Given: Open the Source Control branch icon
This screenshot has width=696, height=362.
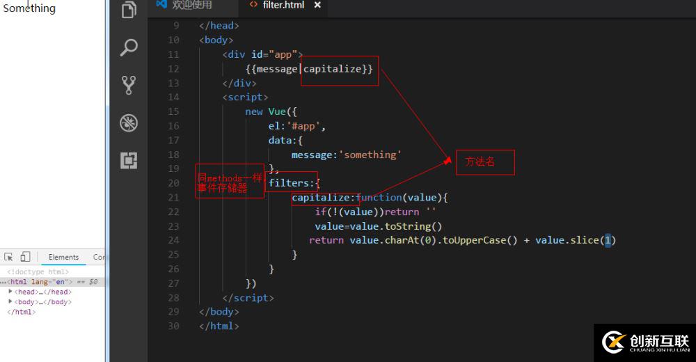Looking at the screenshot, I should click(x=129, y=85).
